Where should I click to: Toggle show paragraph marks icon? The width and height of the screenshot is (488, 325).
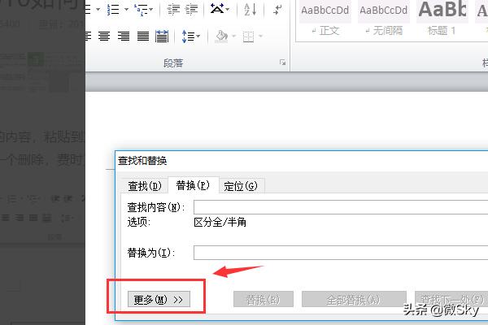[277, 10]
